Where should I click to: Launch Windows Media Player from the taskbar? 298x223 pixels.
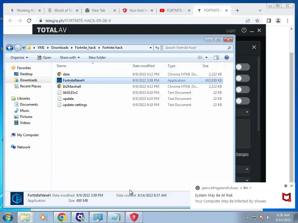pyautogui.click(x=43, y=217)
